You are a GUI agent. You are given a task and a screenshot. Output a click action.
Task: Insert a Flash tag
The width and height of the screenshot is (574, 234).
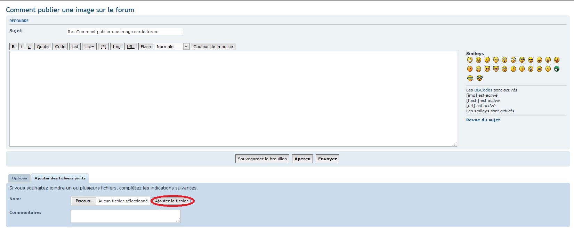(146, 47)
